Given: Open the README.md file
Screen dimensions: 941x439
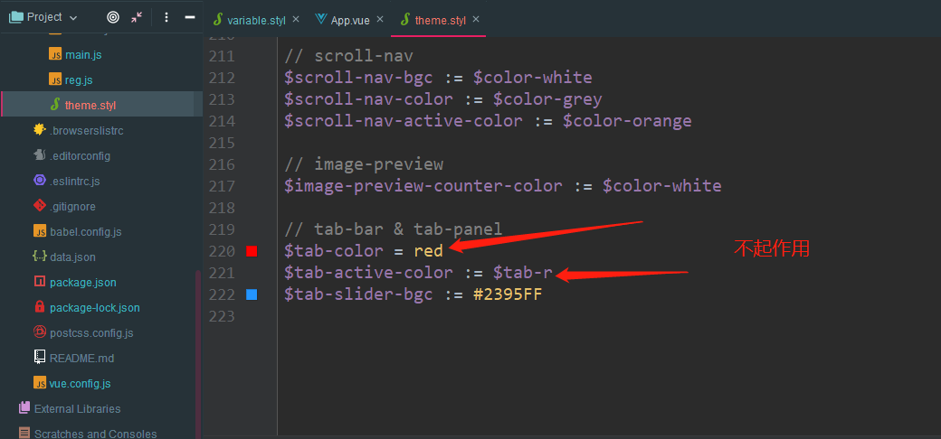Looking at the screenshot, I should [81, 358].
